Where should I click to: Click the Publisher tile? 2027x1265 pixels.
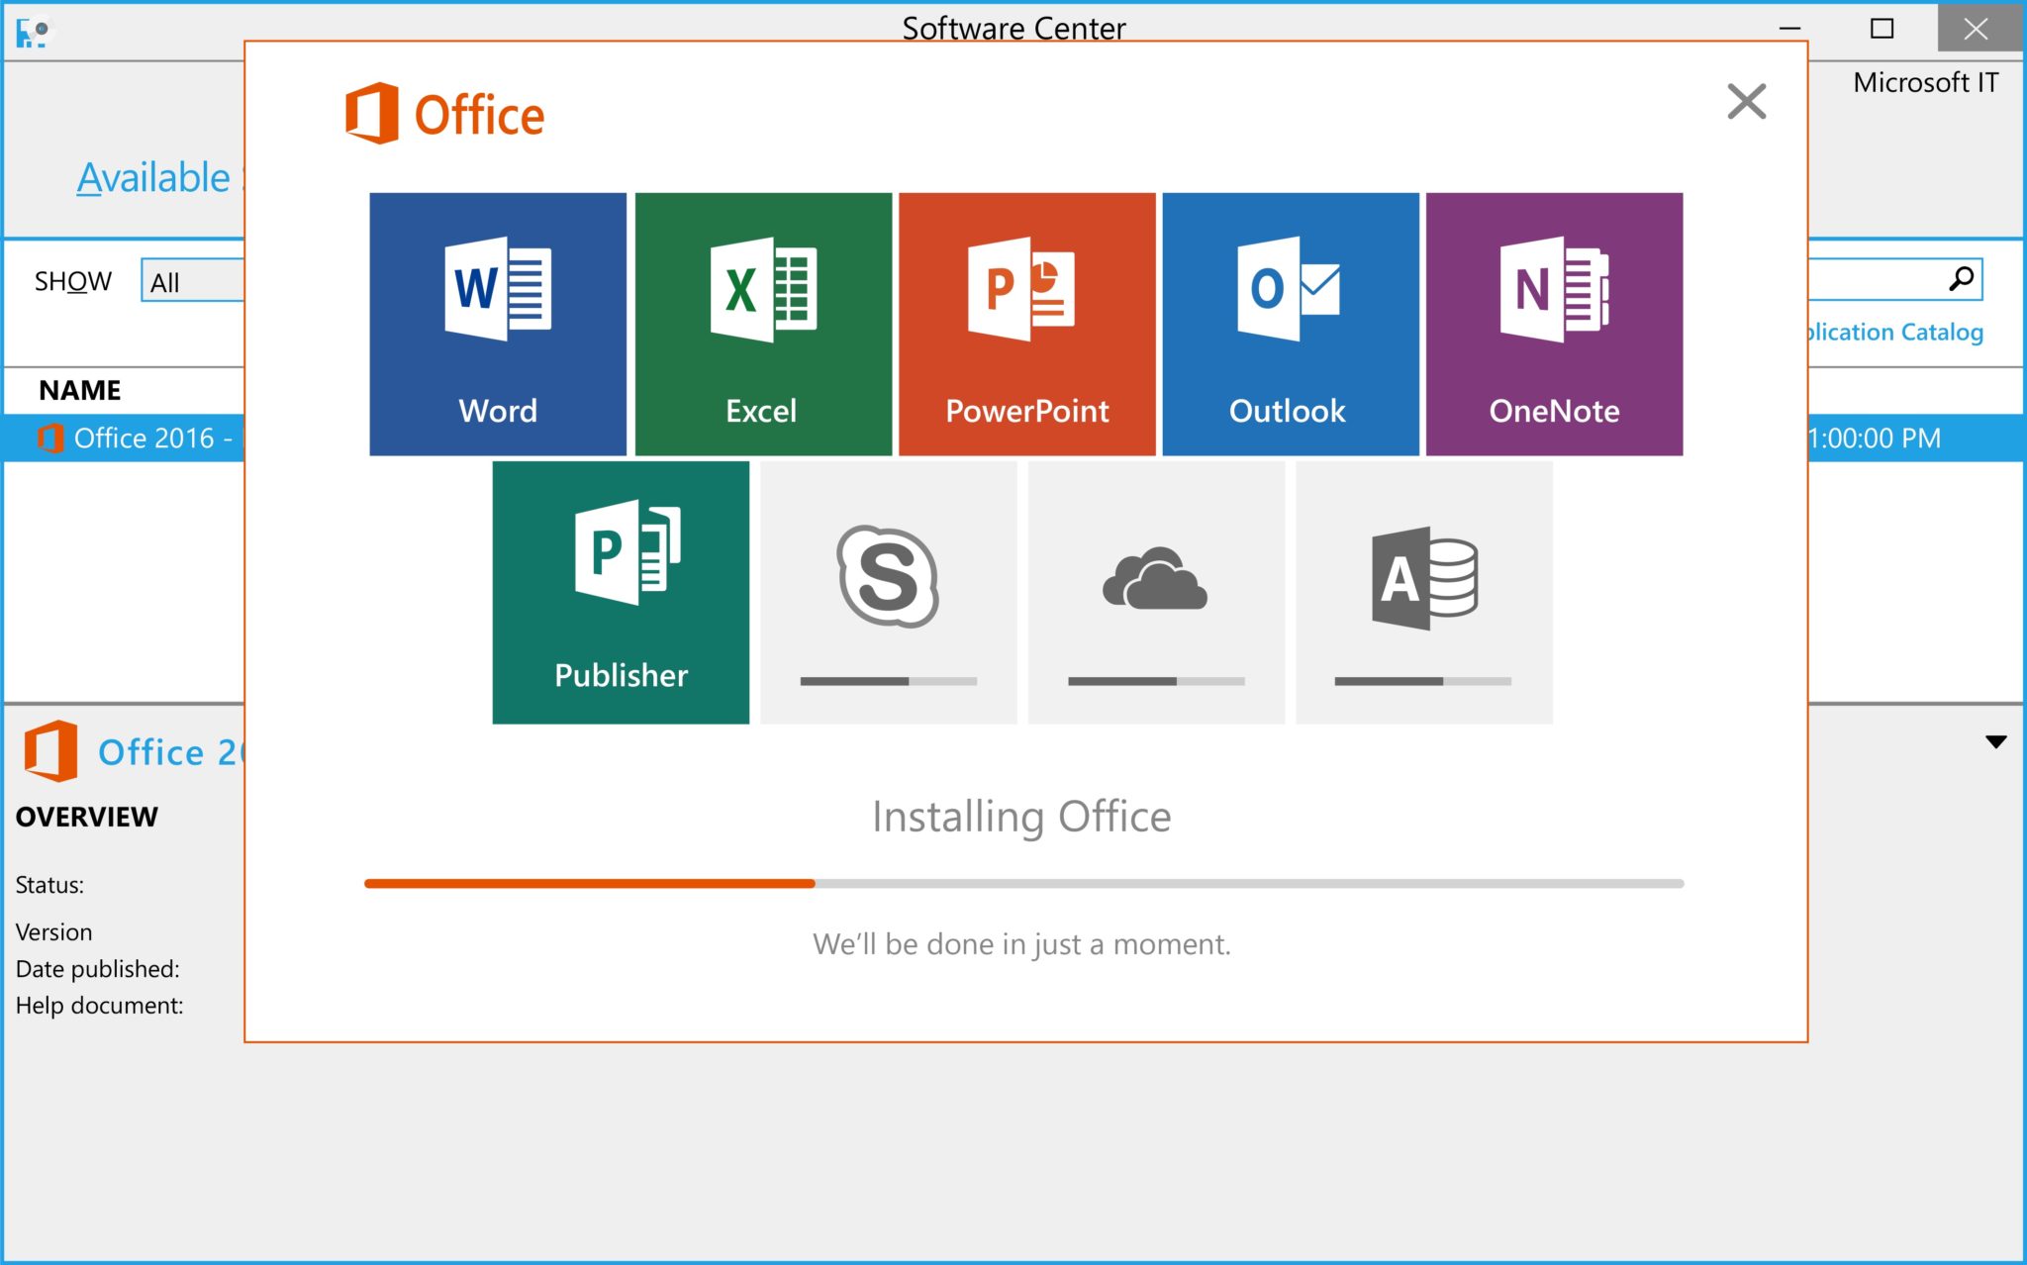coord(621,592)
